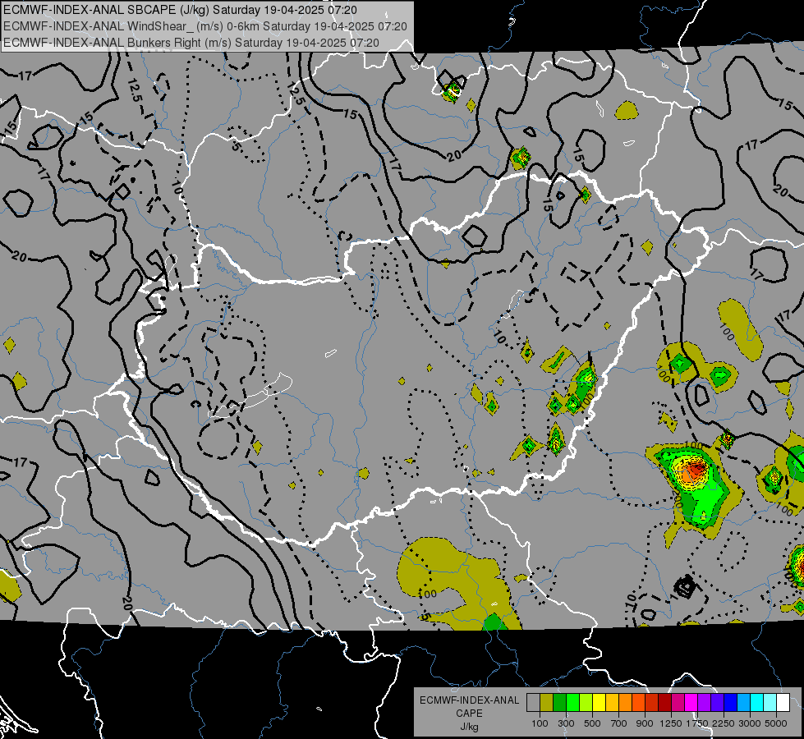Click the J/kg unit label in legend

[x=469, y=727]
